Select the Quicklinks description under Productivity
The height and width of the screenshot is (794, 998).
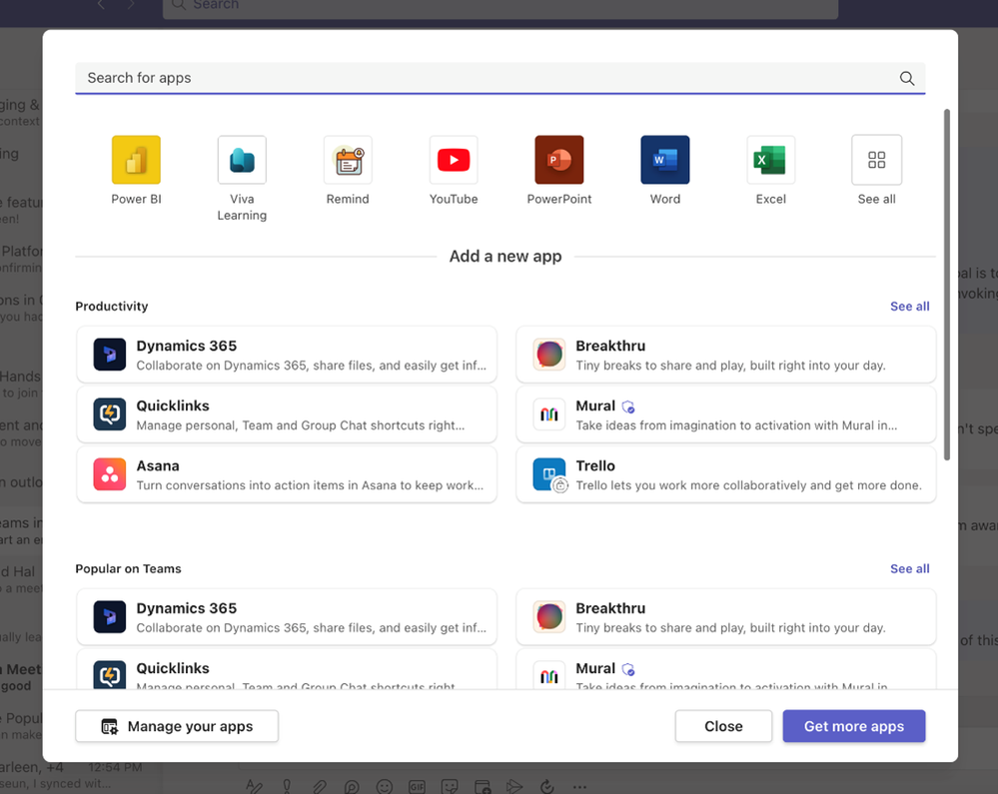301,425
